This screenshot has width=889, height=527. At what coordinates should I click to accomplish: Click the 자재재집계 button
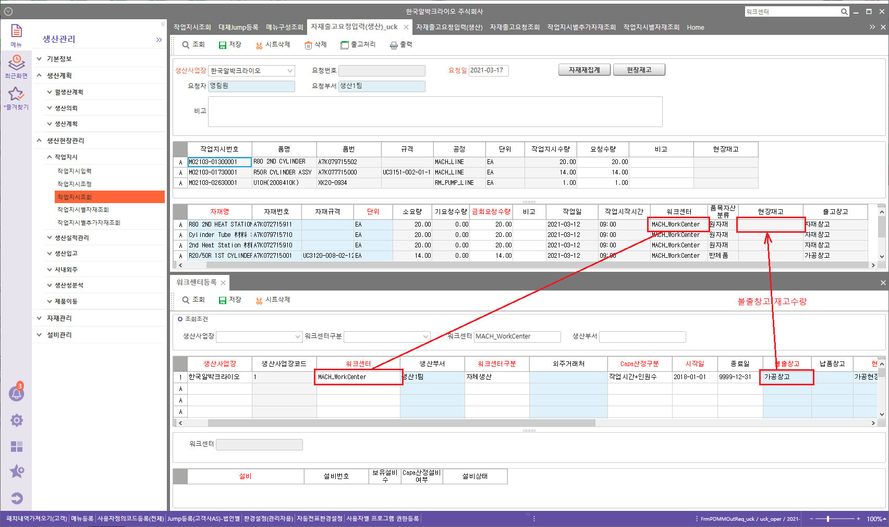pos(584,70)
